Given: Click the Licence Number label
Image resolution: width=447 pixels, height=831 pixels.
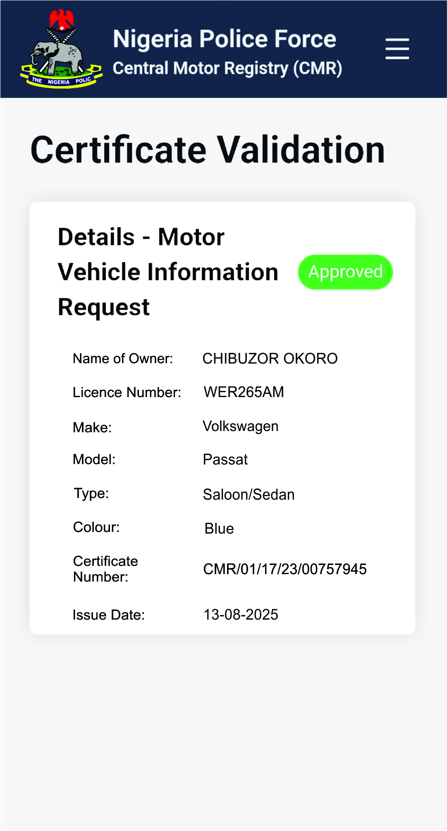Looking at the screenshot, I should tap(127, 393).
